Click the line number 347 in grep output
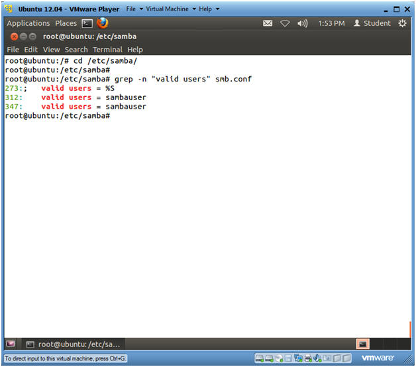The image size is (416, 367). [x=12, y=107]
